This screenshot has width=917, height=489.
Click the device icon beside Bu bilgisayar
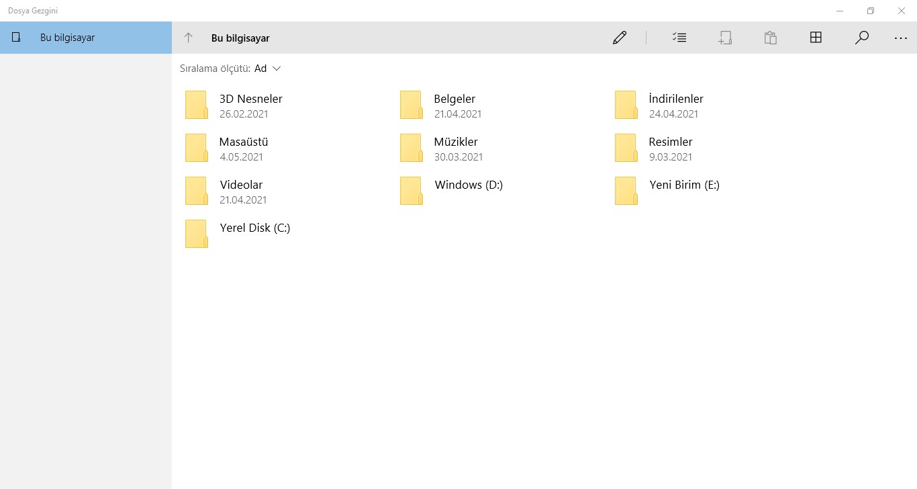click(x=17, y=37)
